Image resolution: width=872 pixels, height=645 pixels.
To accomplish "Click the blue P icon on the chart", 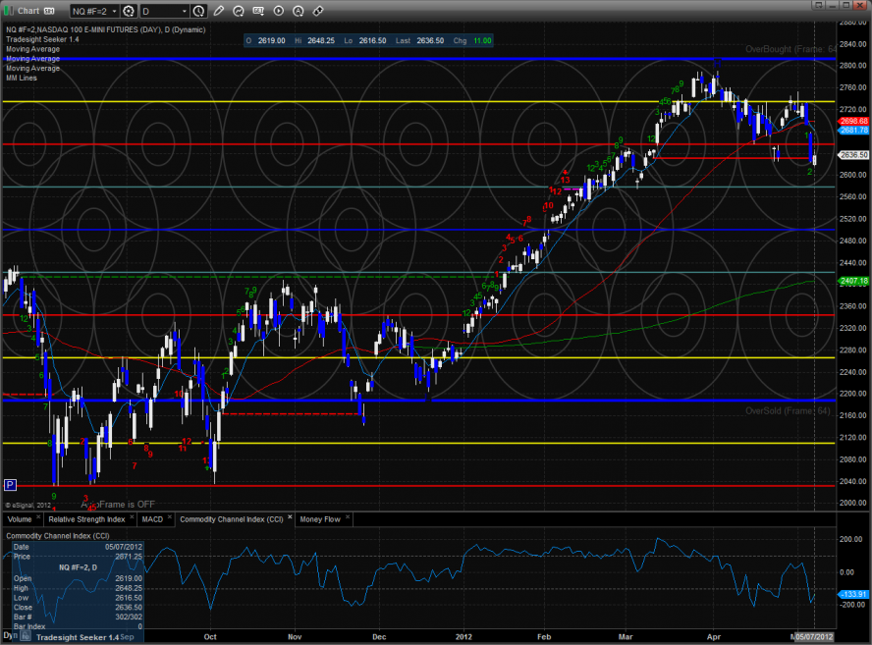I will pyautogui.click(x=11, y=484).
